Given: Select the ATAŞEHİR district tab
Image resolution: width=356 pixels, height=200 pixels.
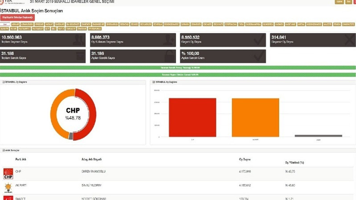Looking at the screenshot, I should coord(39,24).
